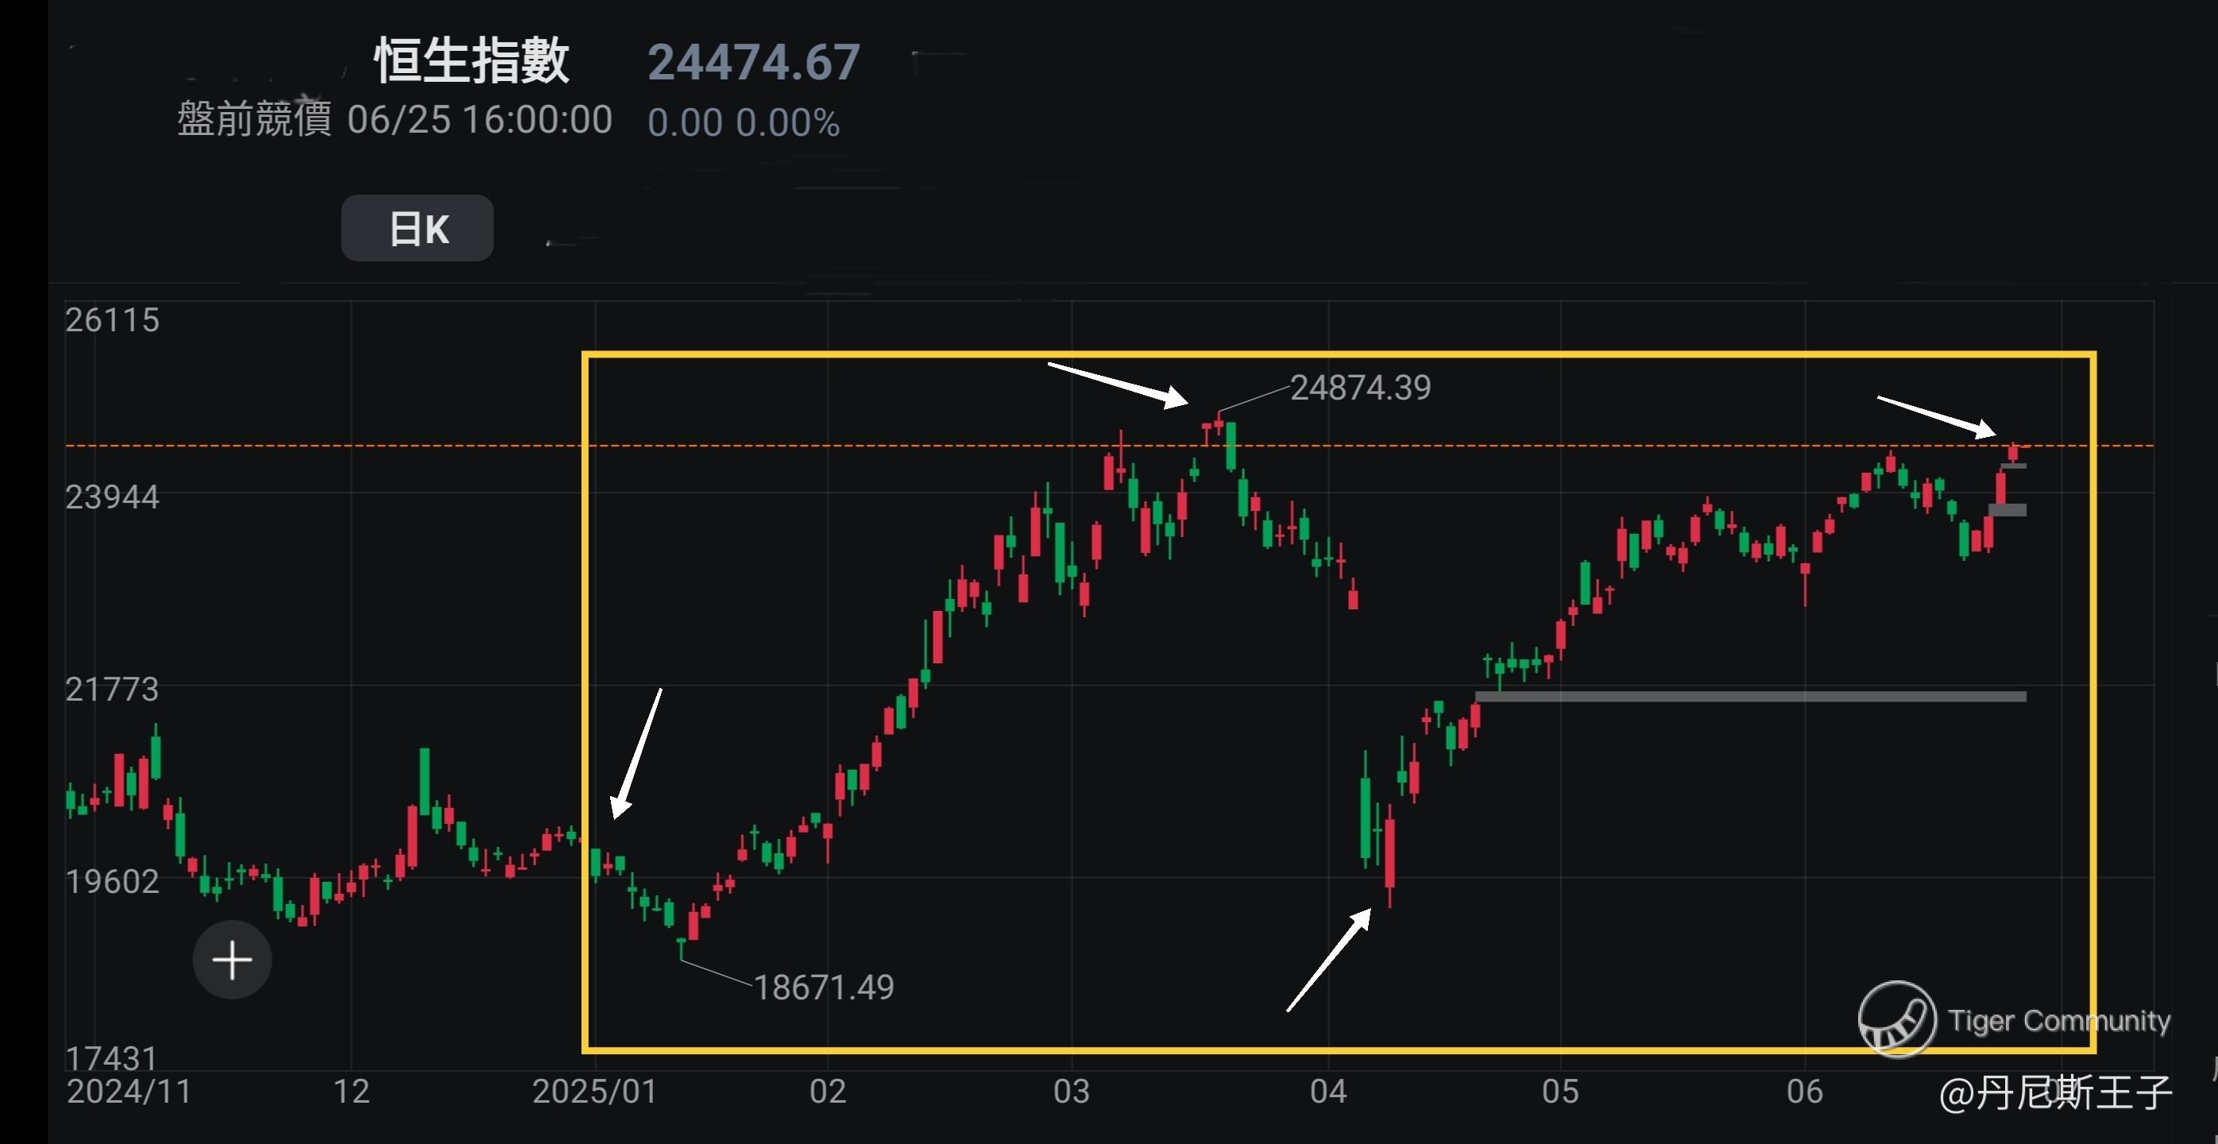Click the long gray horizontal support line
The image size is (2218, 1144).
point(1750,697)
